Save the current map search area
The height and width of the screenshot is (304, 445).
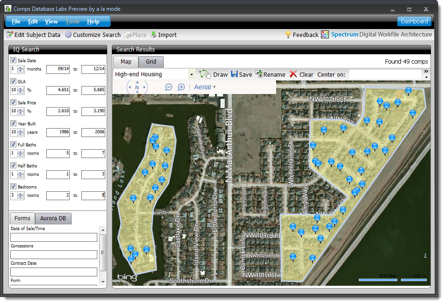tap(241, 74)
